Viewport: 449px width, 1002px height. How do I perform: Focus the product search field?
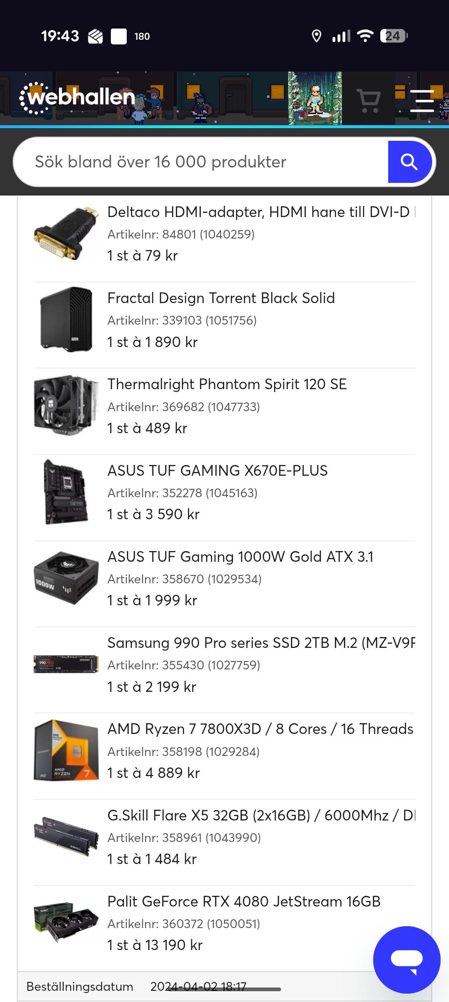tap(201, 162)
